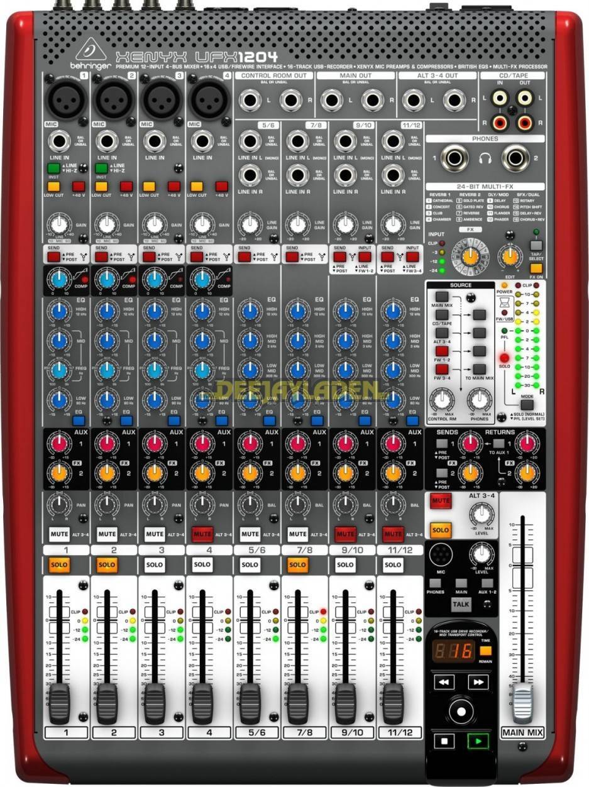Enable LOW CUT on channel 4

tap(197, 187)
